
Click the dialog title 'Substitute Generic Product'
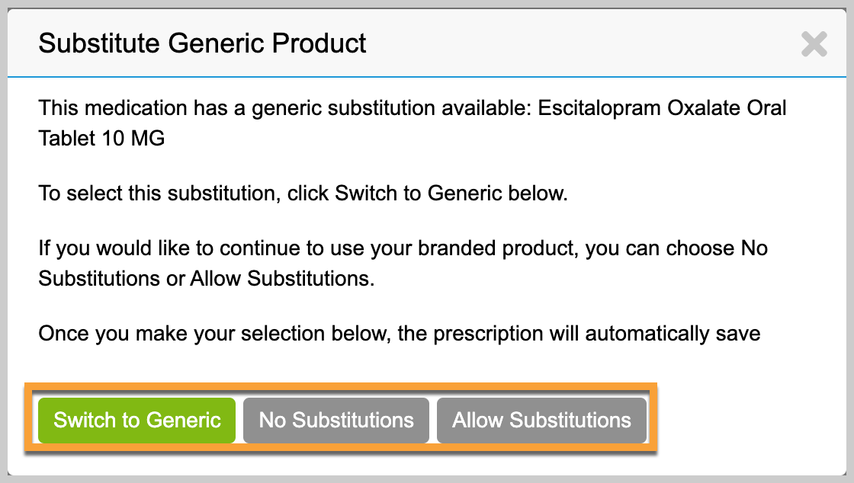(202, 43)
